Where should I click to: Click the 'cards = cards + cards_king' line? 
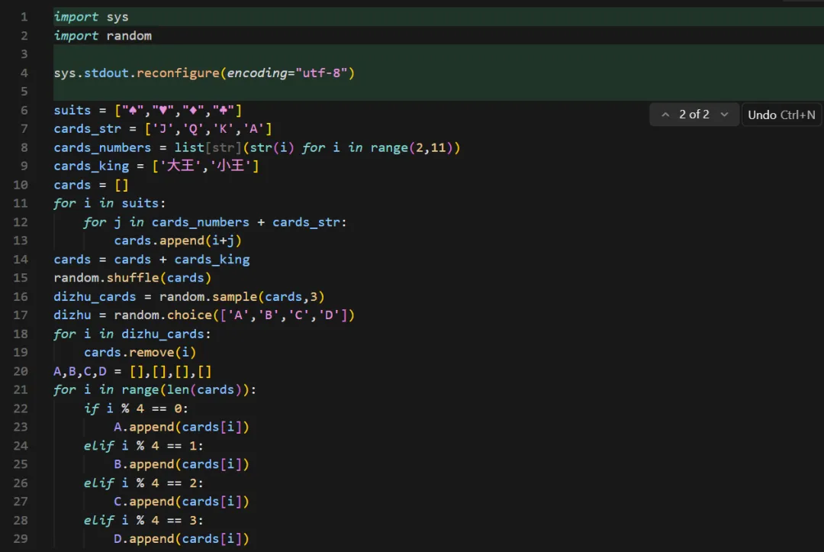151,260
